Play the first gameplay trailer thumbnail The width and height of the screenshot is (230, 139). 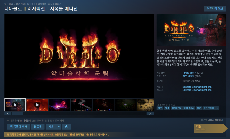click(15, 105)
